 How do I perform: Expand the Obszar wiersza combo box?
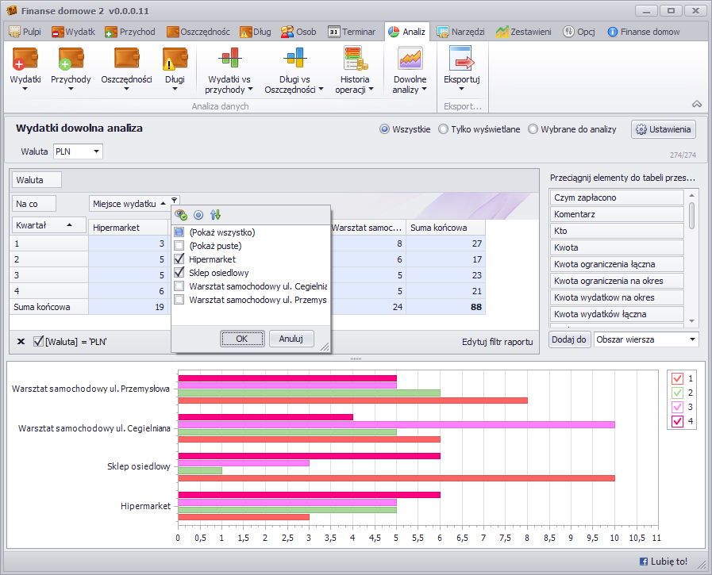(x=693, y=339)
